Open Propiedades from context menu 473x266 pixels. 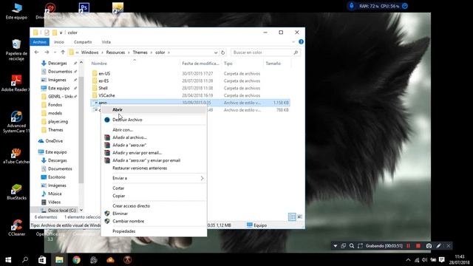click(x=154, y=231)
